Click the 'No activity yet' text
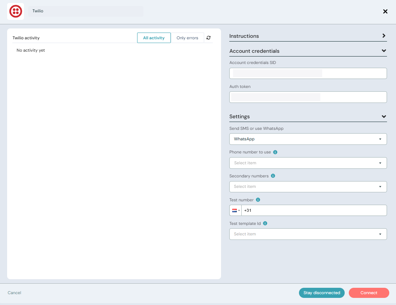 [31, 50]
